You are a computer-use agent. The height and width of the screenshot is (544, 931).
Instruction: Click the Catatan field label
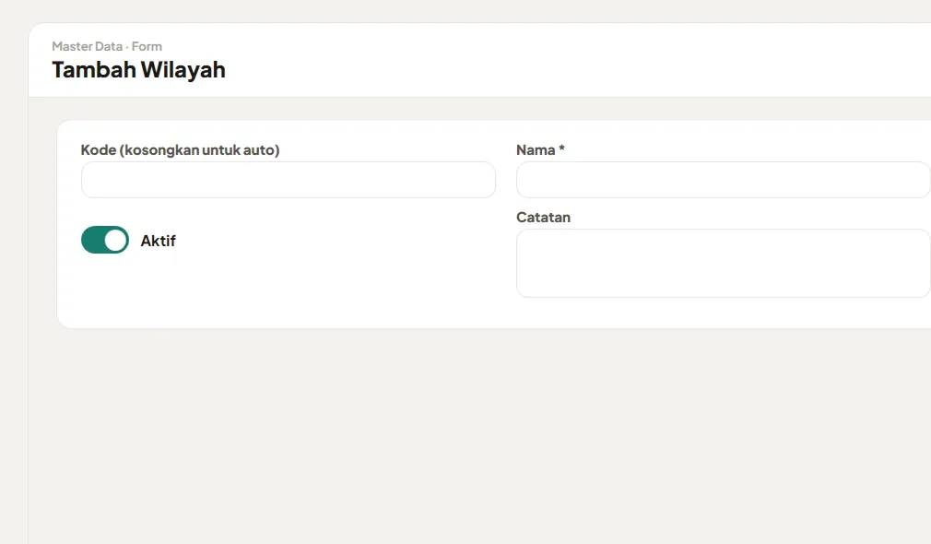pyautogui.click(x=543, y=218)
